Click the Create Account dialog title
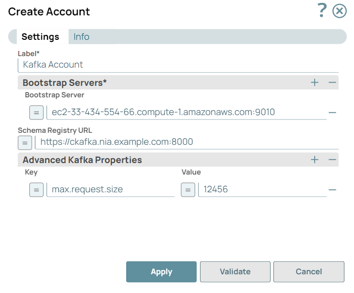The image size is (354, 293). 49,12
